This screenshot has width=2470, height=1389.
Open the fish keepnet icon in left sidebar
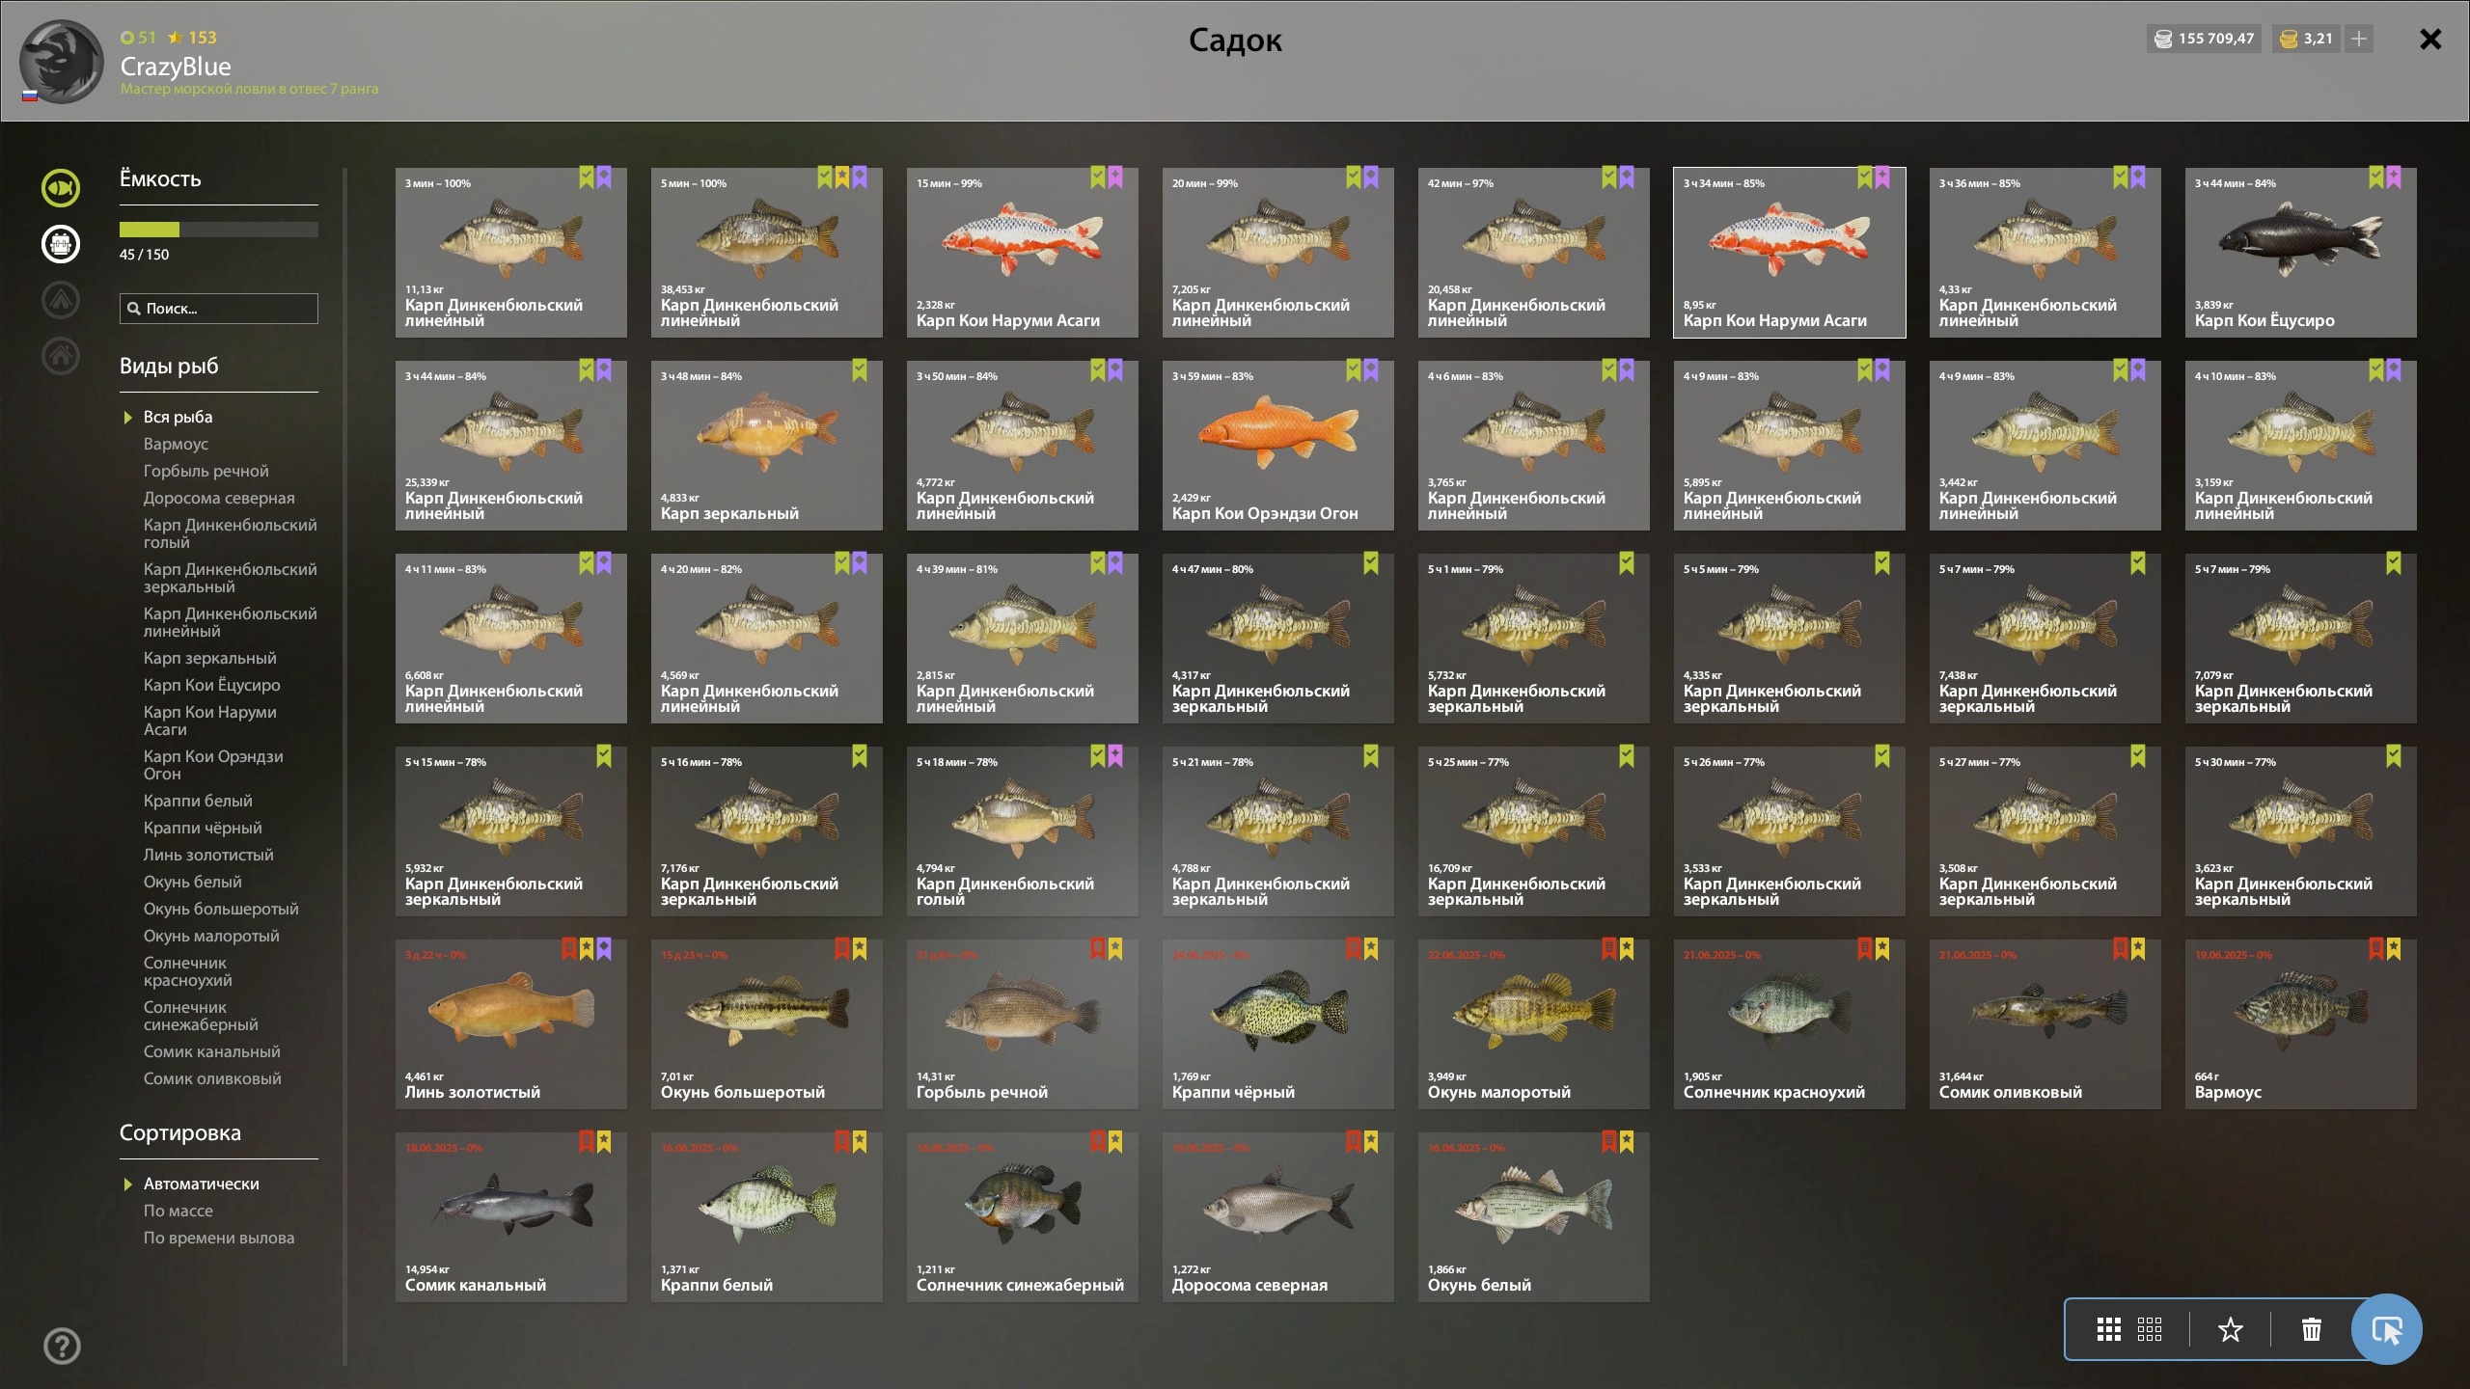point(61,188)
